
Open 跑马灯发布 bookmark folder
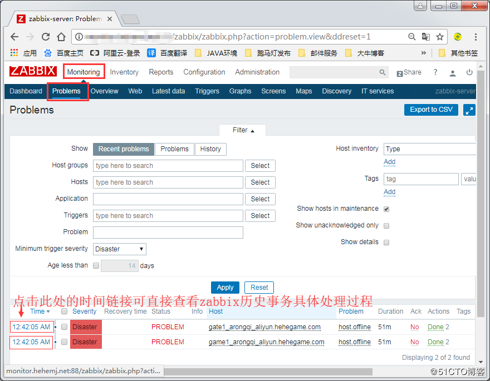(268, 53)
